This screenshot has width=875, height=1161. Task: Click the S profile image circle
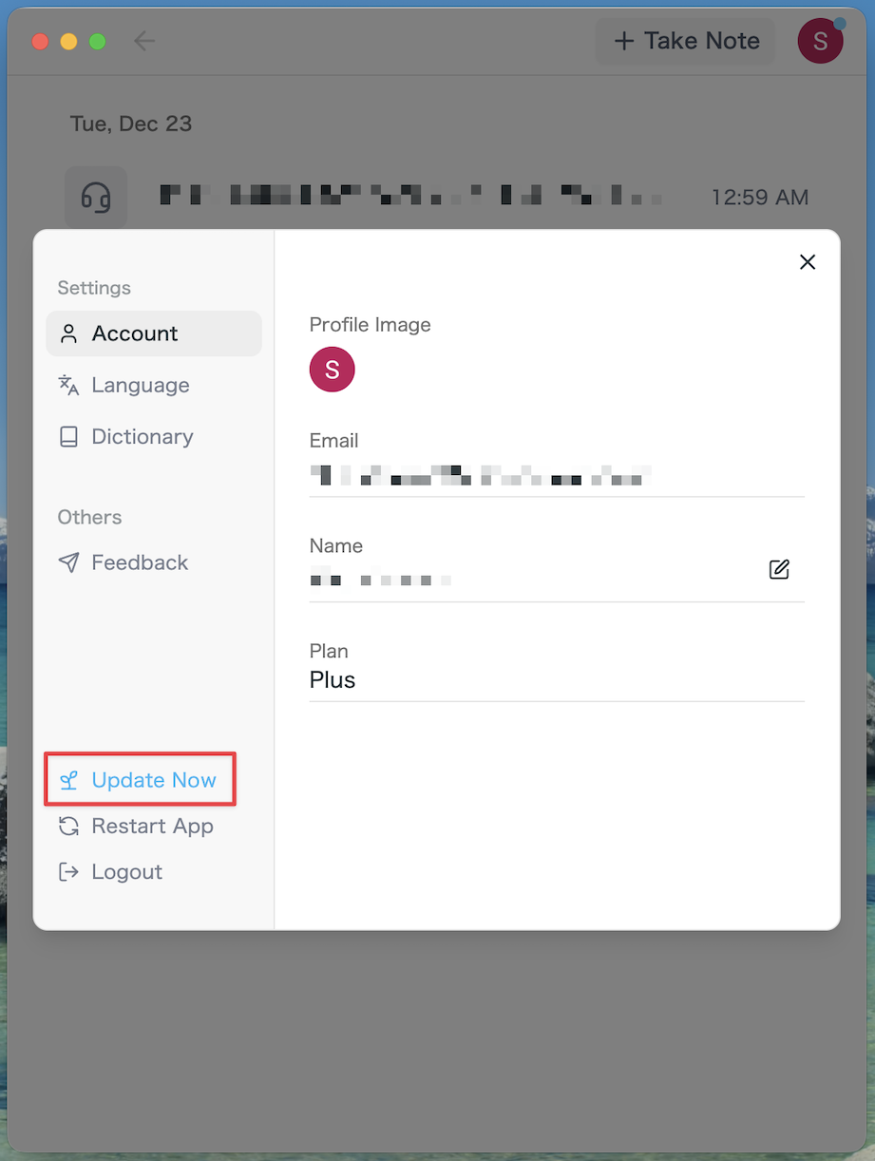tap(332, 370)
